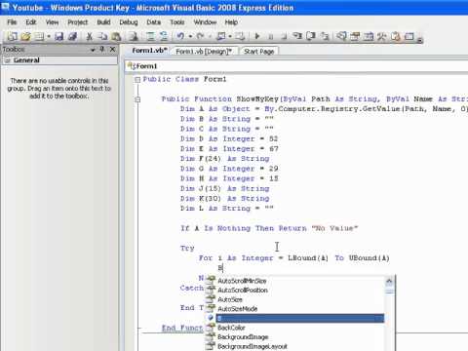Switch to the Start Page tab

click(x=259, y=52)
